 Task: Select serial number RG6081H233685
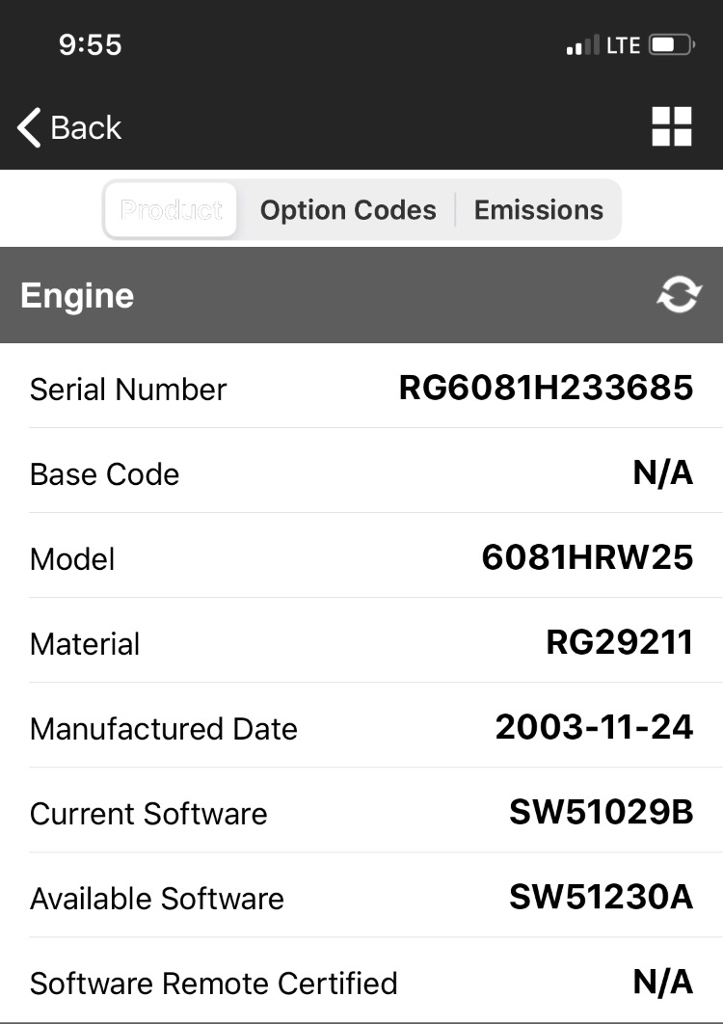coord(546,388)
